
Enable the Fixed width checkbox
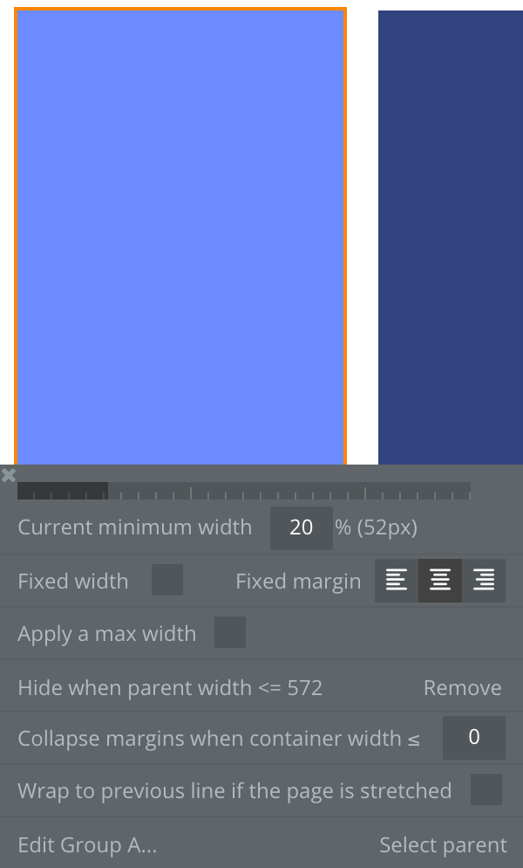167,580
